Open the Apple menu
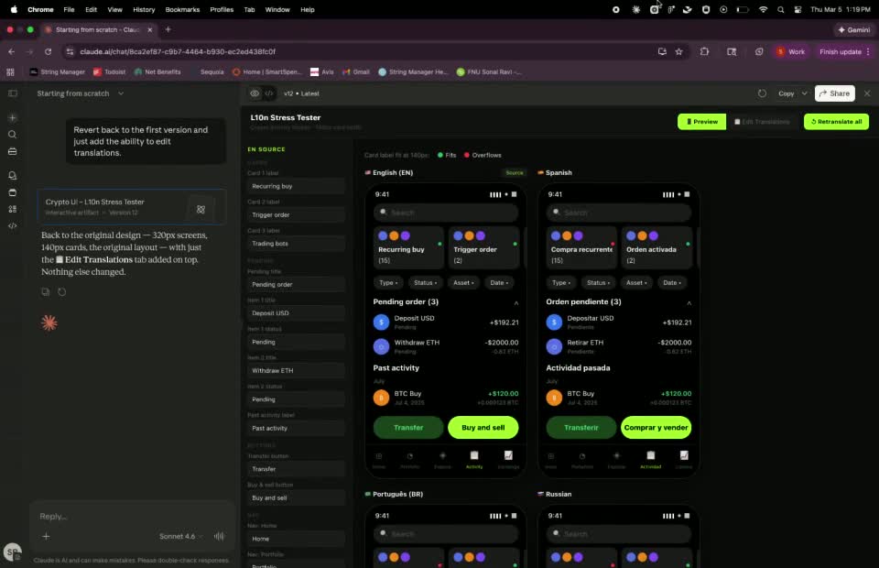 pos(14,9)
